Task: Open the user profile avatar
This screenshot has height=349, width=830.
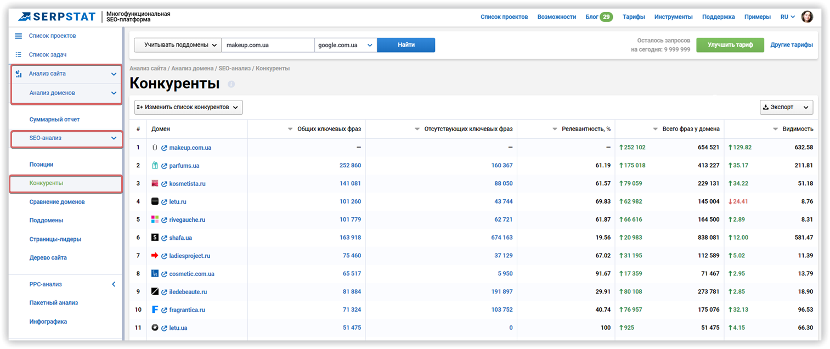Action: tap(807, 17)
